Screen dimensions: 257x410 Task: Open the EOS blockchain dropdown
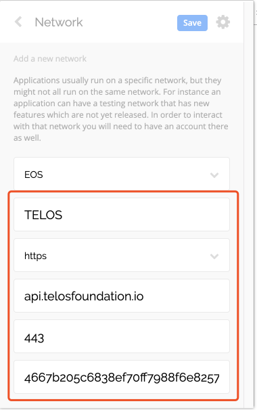coord(122,174)
